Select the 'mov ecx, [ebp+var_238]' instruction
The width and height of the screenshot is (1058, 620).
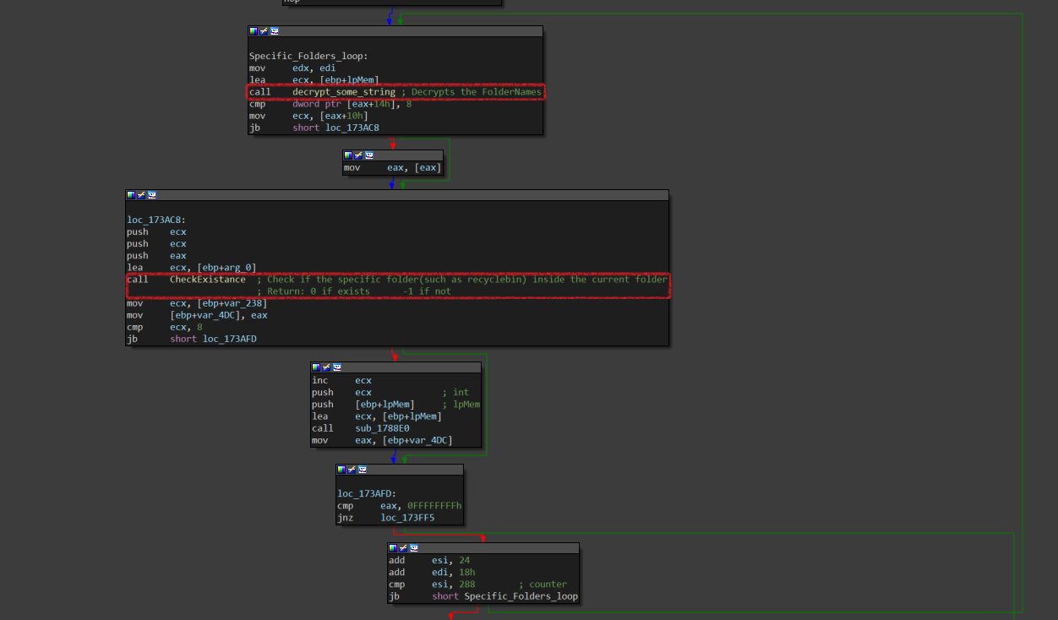click(197, 302)
